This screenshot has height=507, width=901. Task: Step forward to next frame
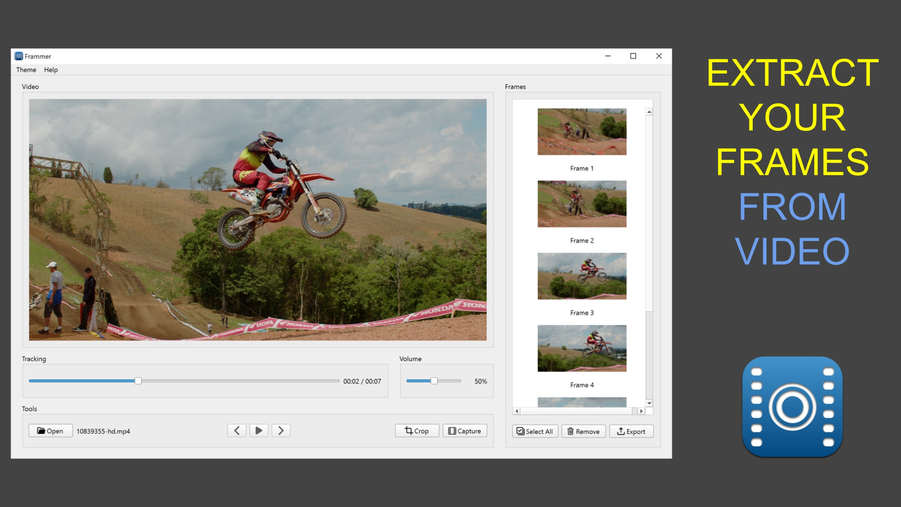(x=281, y=431)
